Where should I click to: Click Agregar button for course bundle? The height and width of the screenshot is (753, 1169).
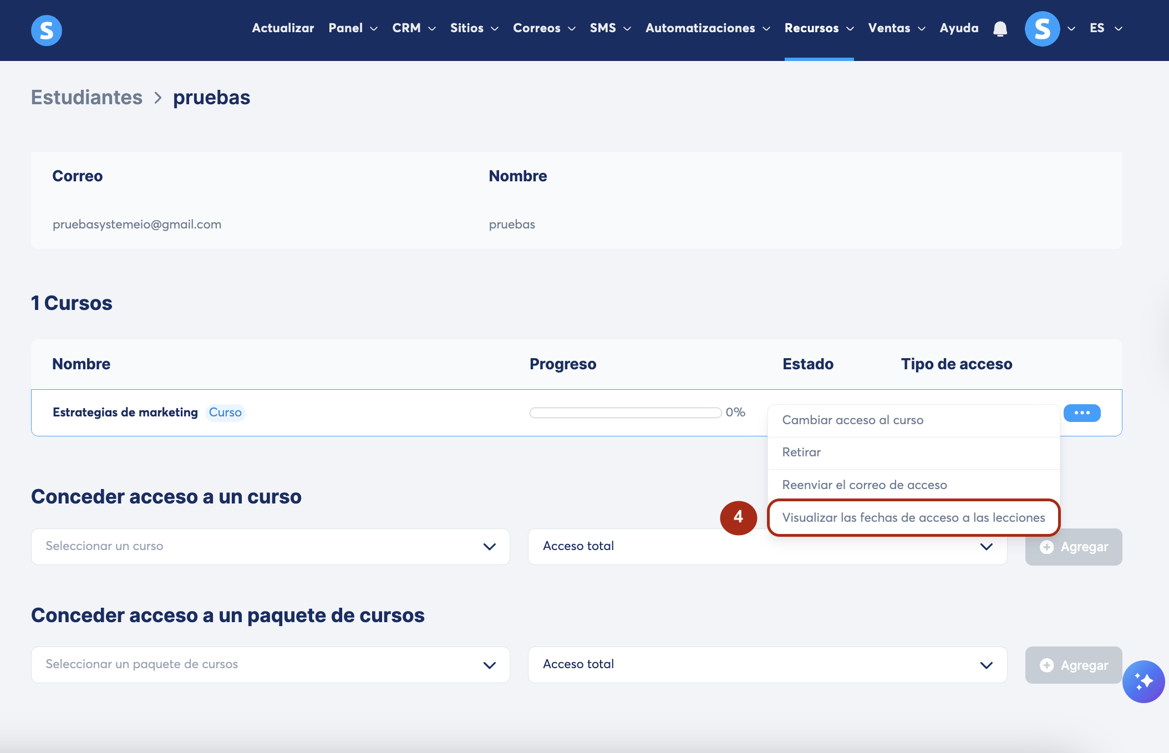(1074, 665)
